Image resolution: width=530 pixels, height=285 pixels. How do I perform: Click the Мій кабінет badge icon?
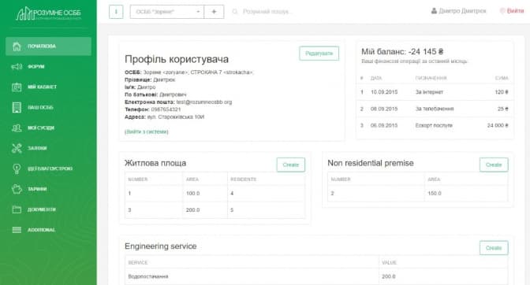coord(17,87)
